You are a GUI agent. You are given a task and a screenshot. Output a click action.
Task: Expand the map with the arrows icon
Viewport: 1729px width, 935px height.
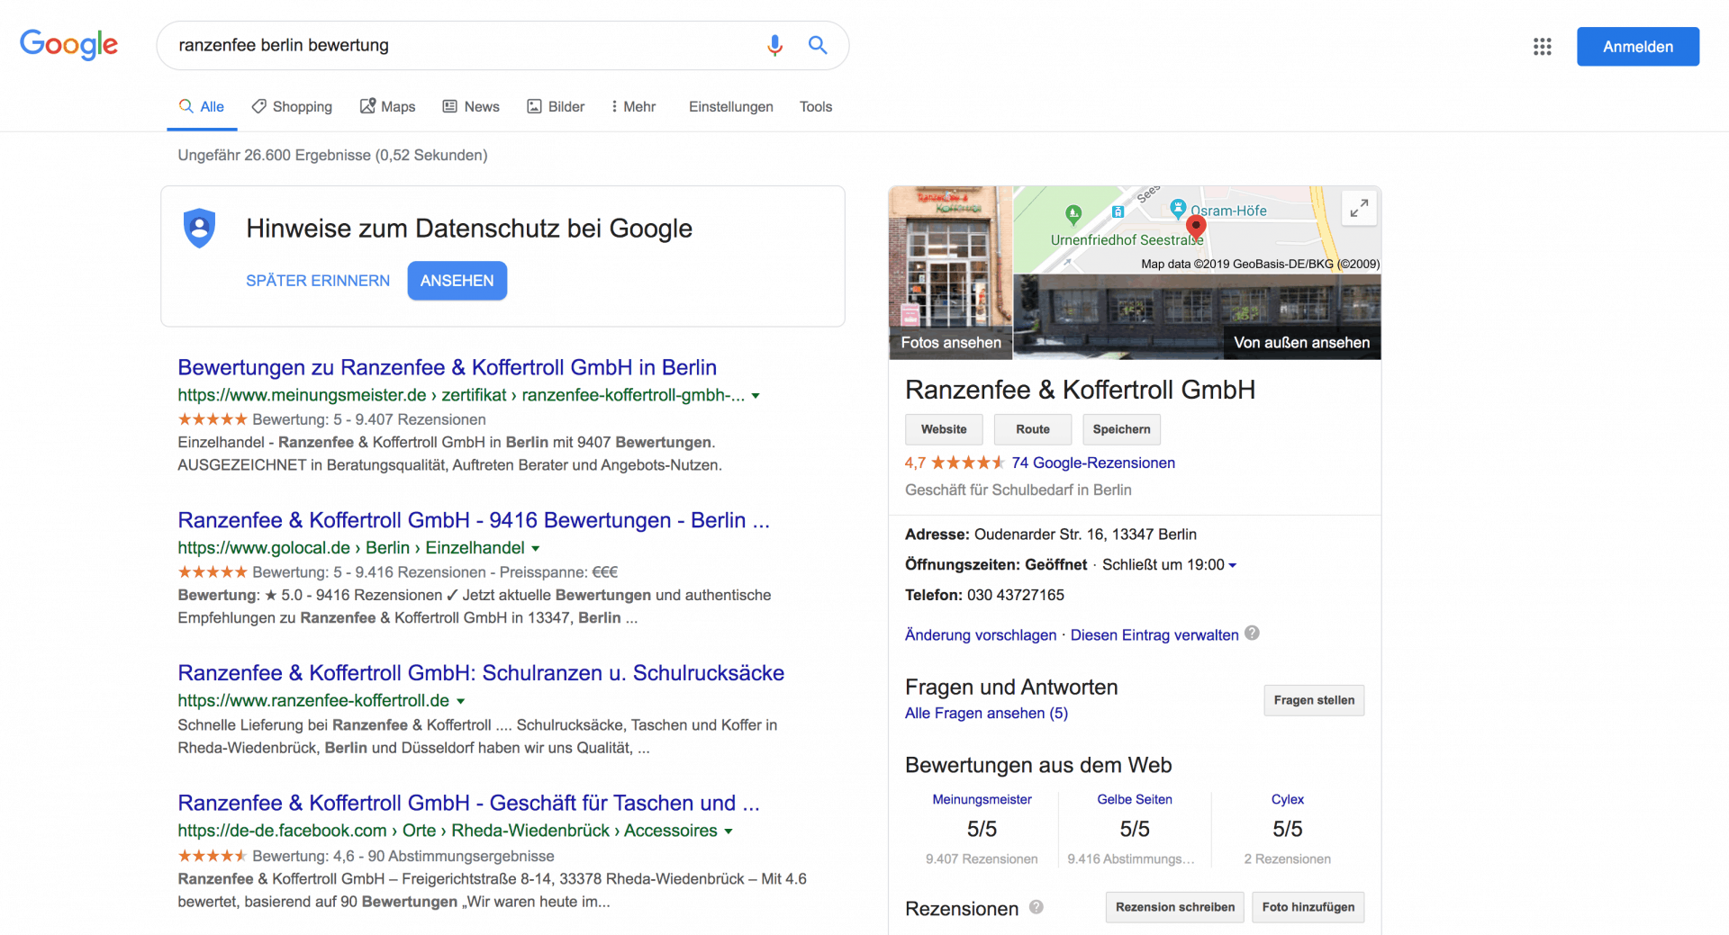coord(1359,209)
